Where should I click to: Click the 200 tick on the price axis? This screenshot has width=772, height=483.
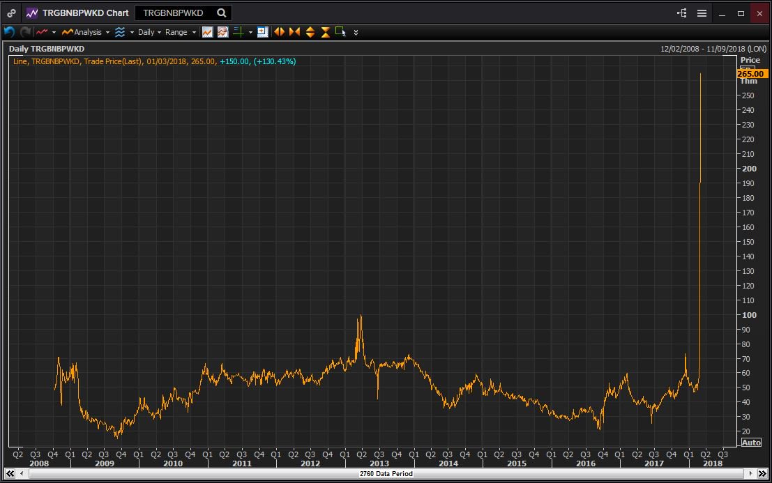pyautogui.click(x=750, y=169)
